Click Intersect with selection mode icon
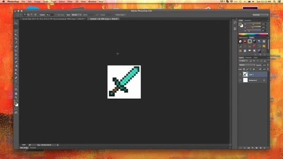This screenshot has height=159, width=283. pos(35,15)
